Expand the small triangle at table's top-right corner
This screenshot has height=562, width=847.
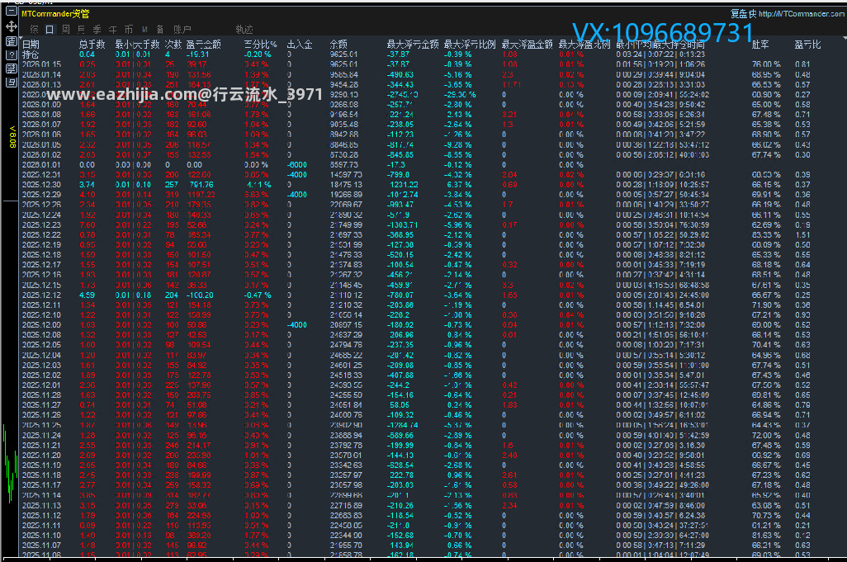pos(845,38)
